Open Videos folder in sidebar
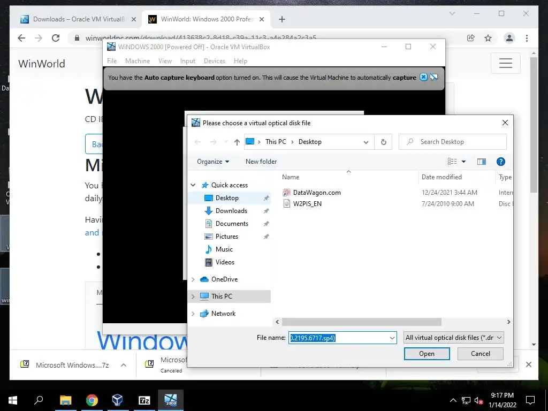 click(225, 262)
